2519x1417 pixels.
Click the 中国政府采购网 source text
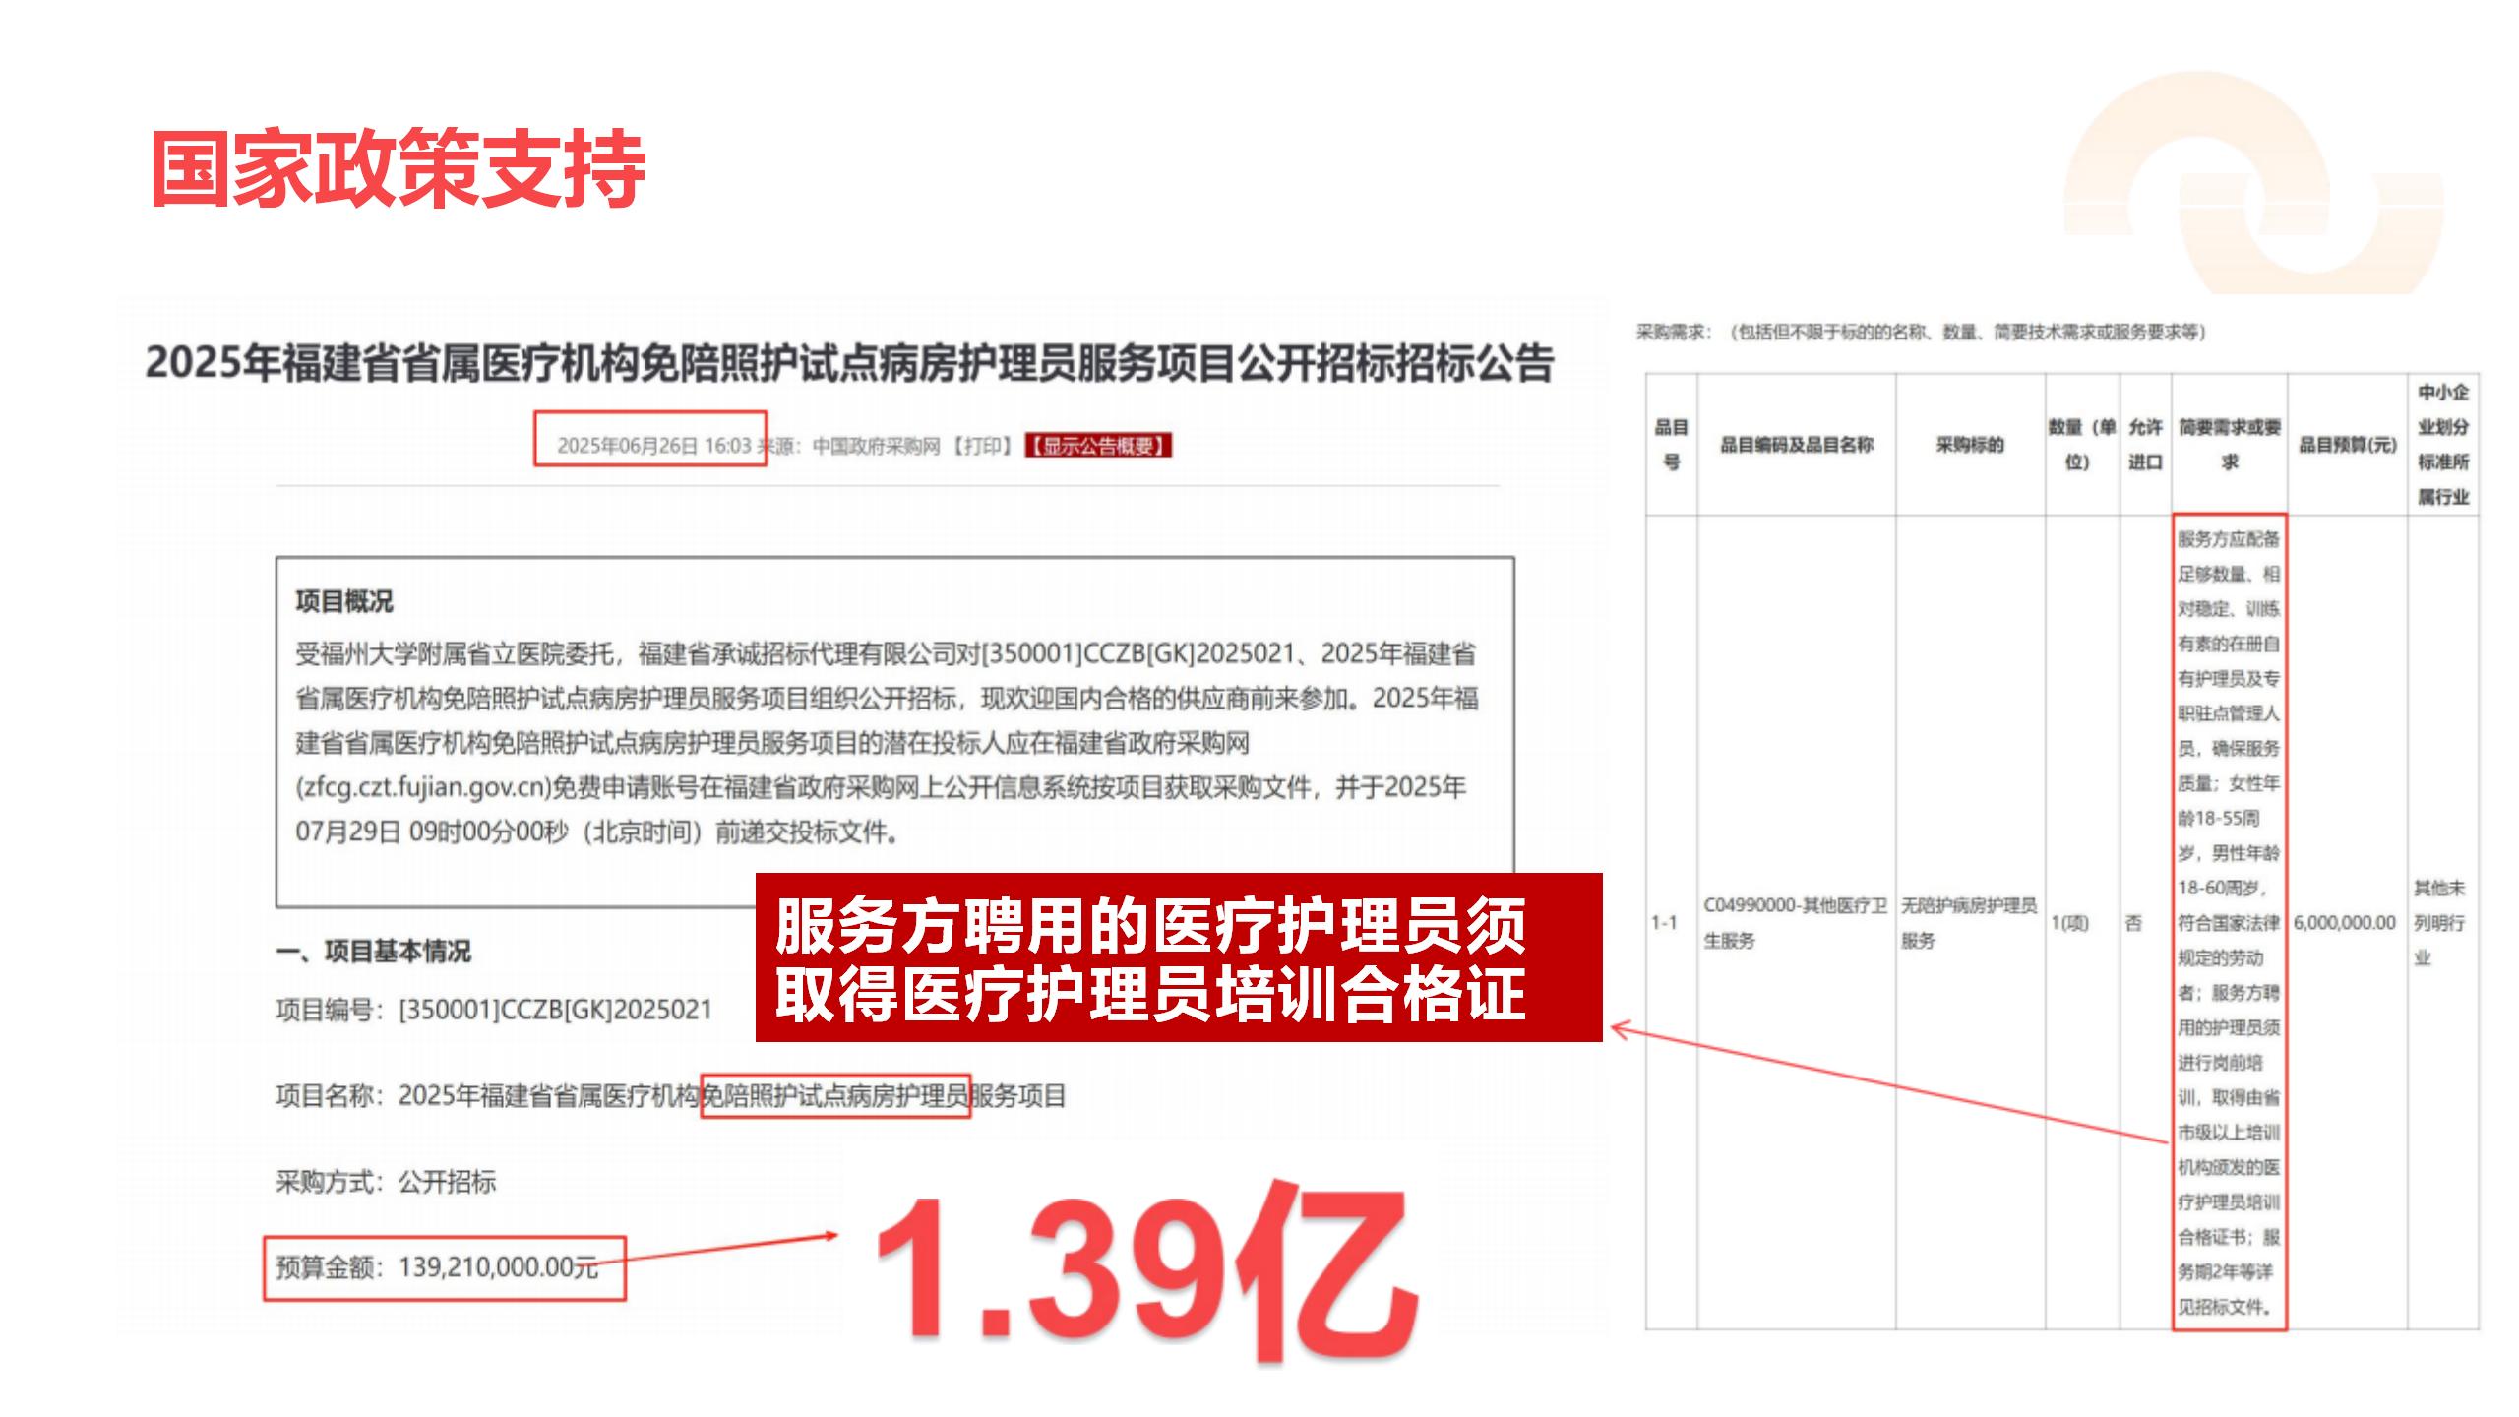(x=876, y=446)
